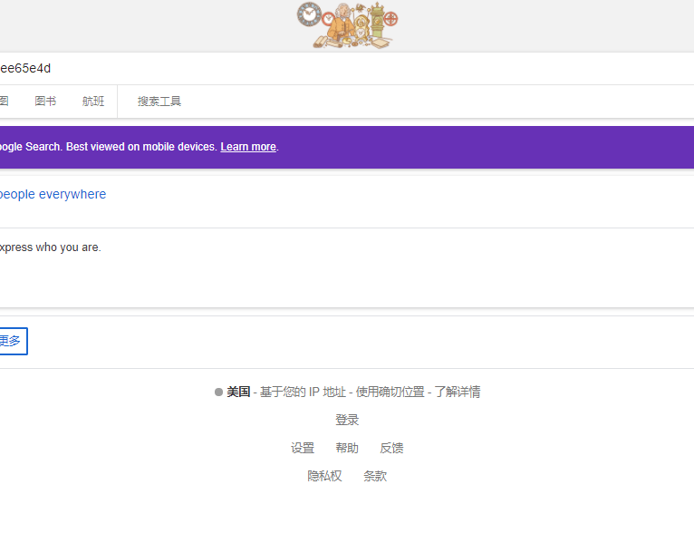Click the search box containing ee65e4d
This screenshot has width=694, height=533.
pos(272,68)
